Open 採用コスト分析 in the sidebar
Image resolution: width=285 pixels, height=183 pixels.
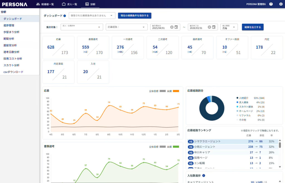[x=19, y=58]
